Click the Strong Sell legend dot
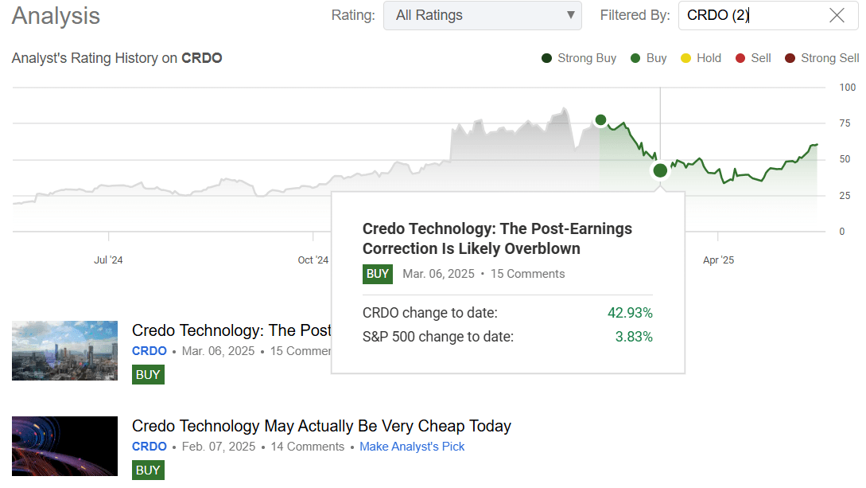The width and height of the screenshot is (866, 488). (790, 57)
